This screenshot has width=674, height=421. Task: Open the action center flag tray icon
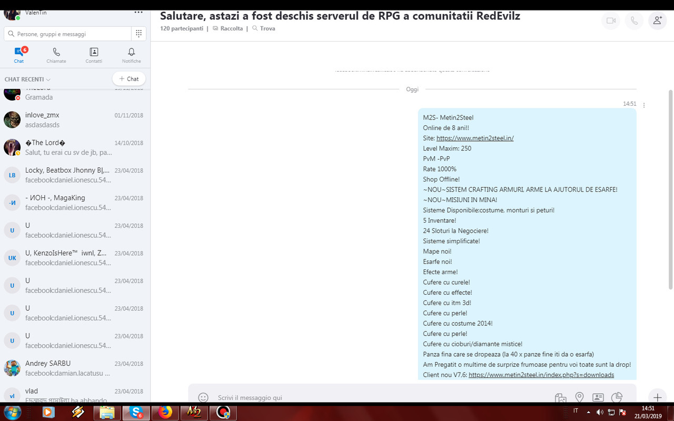click(x=622, y=412)
